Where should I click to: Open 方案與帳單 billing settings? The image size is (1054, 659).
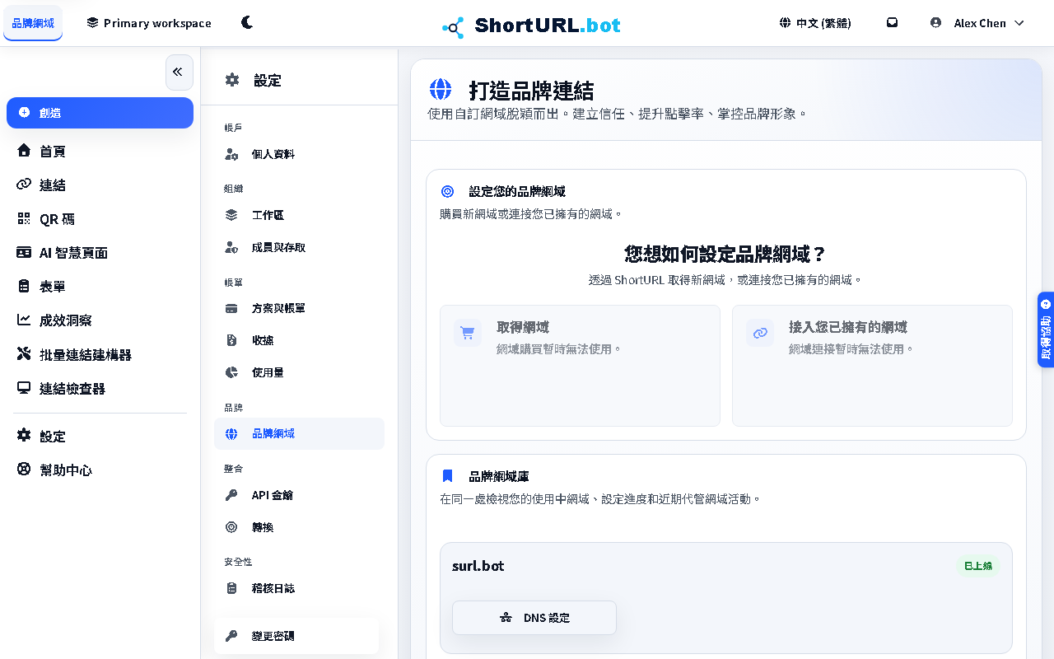[x=299, y=308]
